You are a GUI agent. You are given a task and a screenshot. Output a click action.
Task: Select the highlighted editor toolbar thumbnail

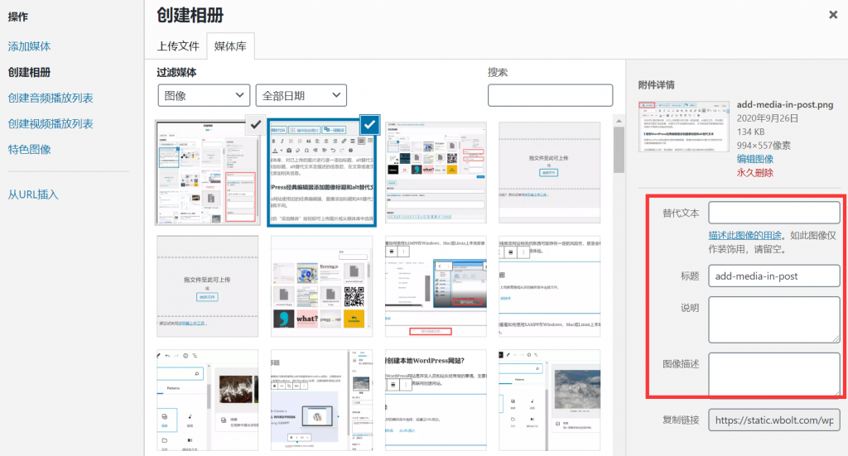click(x=321, y=172)
